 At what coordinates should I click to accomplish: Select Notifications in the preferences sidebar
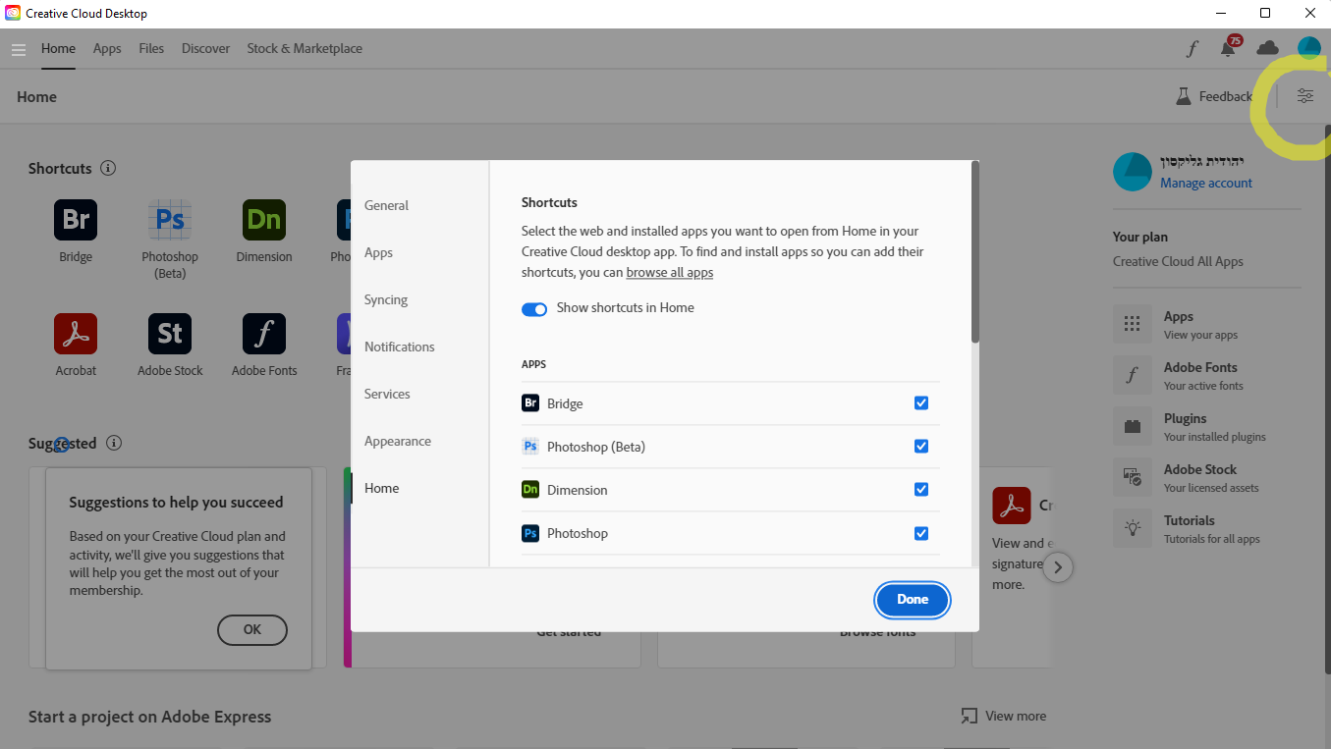click(x=399, y=347)
